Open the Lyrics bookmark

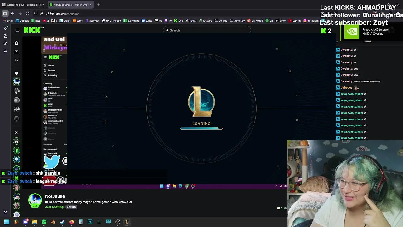[147, 21]
